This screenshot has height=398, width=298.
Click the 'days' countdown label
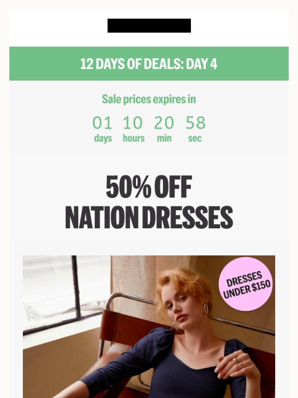[x=103, y=138]
